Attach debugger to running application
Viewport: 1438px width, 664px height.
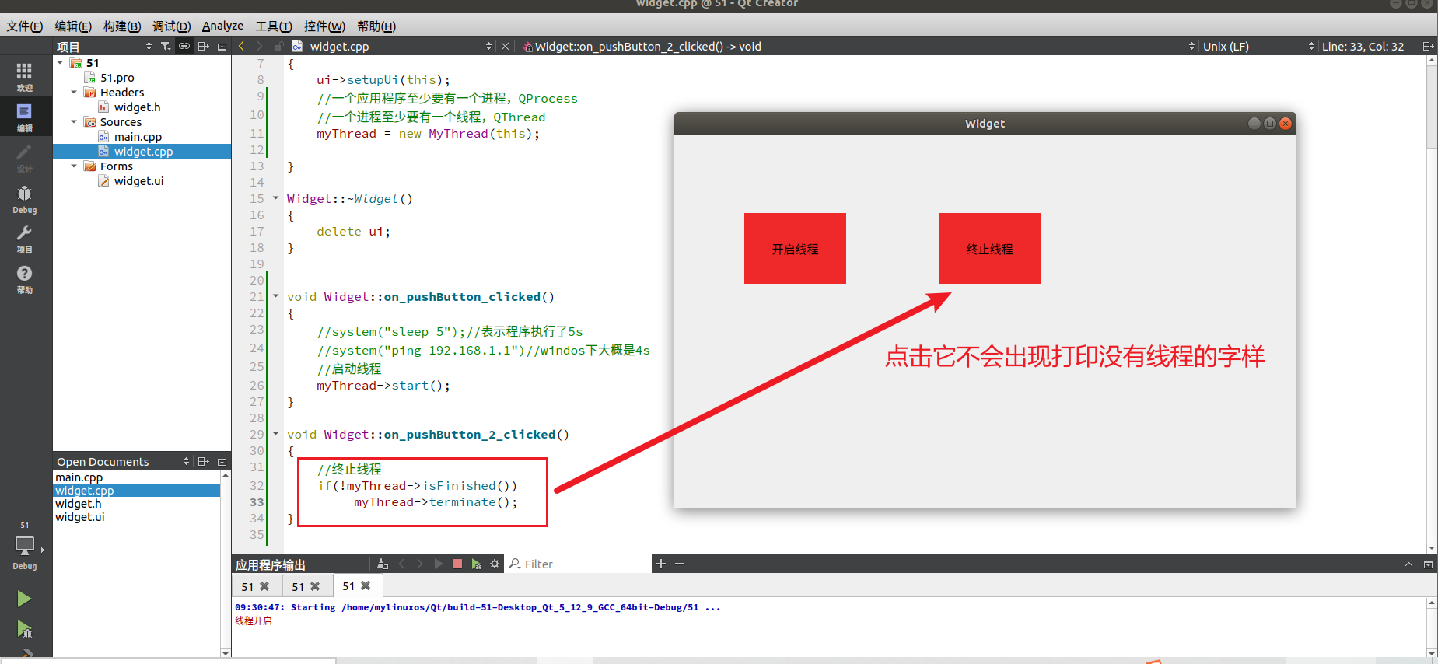click(x=476, y=564)
